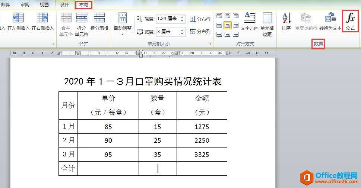Switch to the Review (审阅) tab

pyautogui.click(x=25, y=4)
